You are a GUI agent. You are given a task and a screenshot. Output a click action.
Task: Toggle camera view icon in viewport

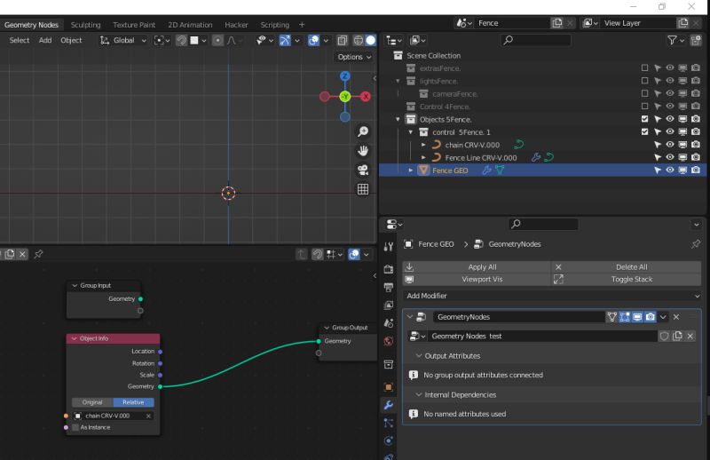click(x=363, y=170)
